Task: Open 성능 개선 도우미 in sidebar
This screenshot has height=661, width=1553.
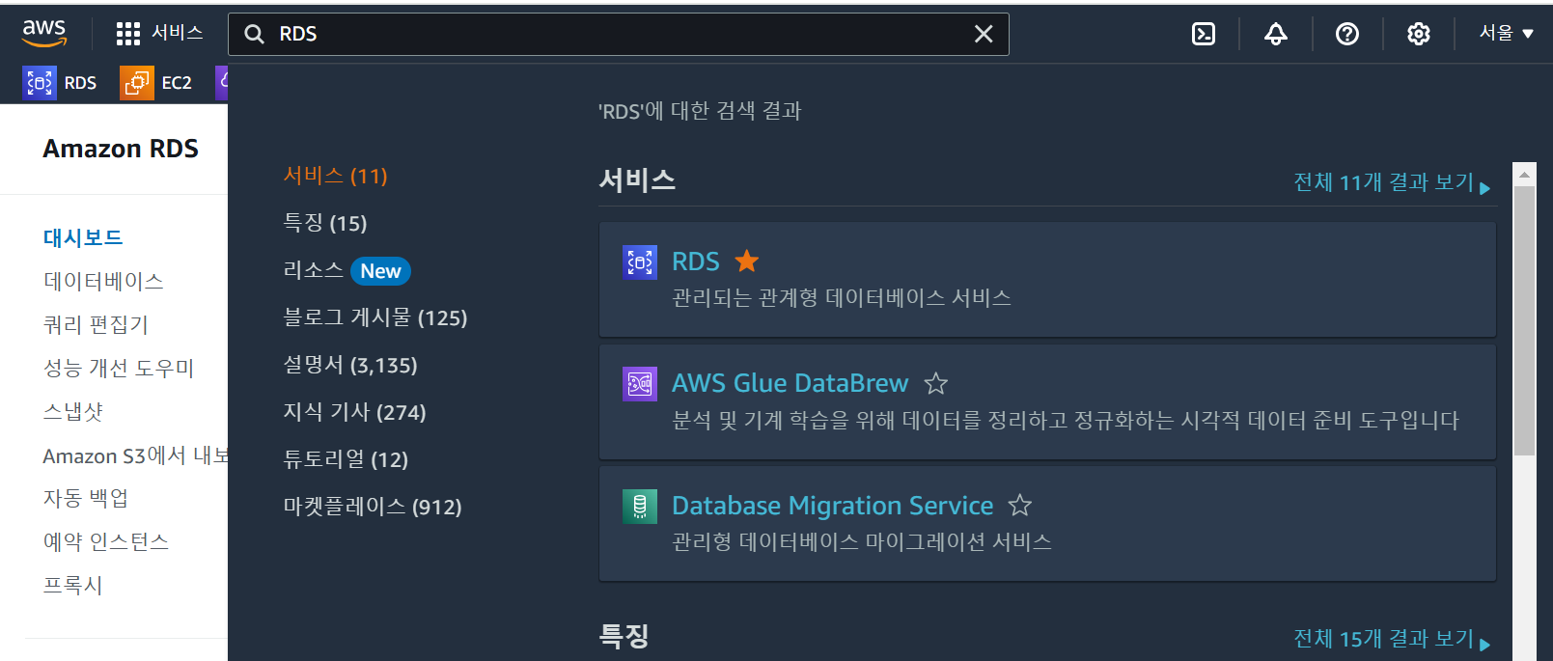Action: (x=119, y=368)
